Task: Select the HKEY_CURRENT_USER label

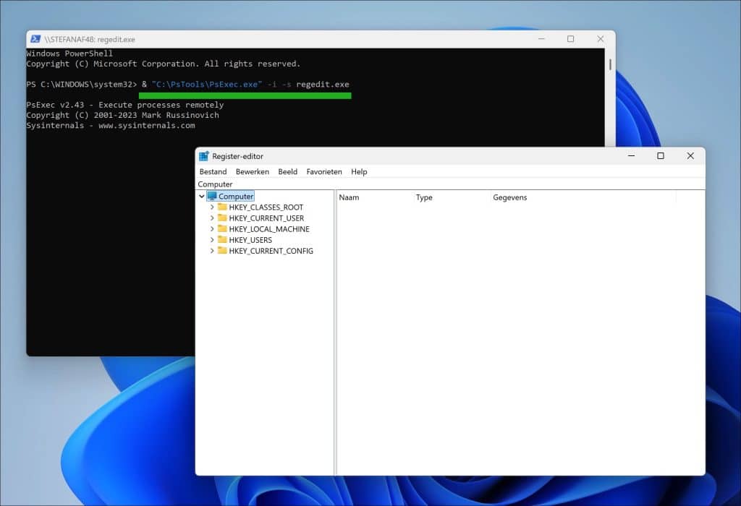Action: pyautogui.click(x=266, y=218)
